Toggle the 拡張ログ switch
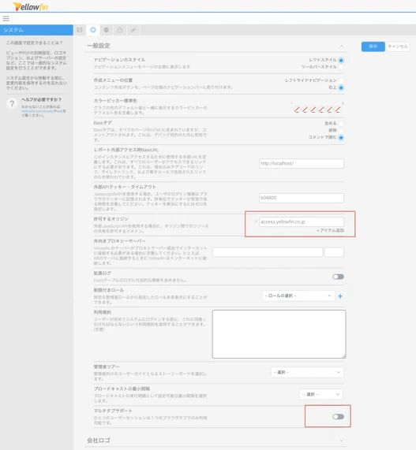 pyautogui.click(x=338, y=277)
